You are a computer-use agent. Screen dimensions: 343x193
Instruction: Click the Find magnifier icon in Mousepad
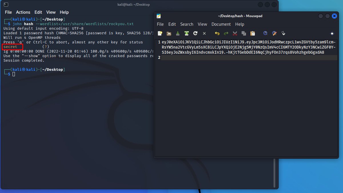click(x=266, y=33)
